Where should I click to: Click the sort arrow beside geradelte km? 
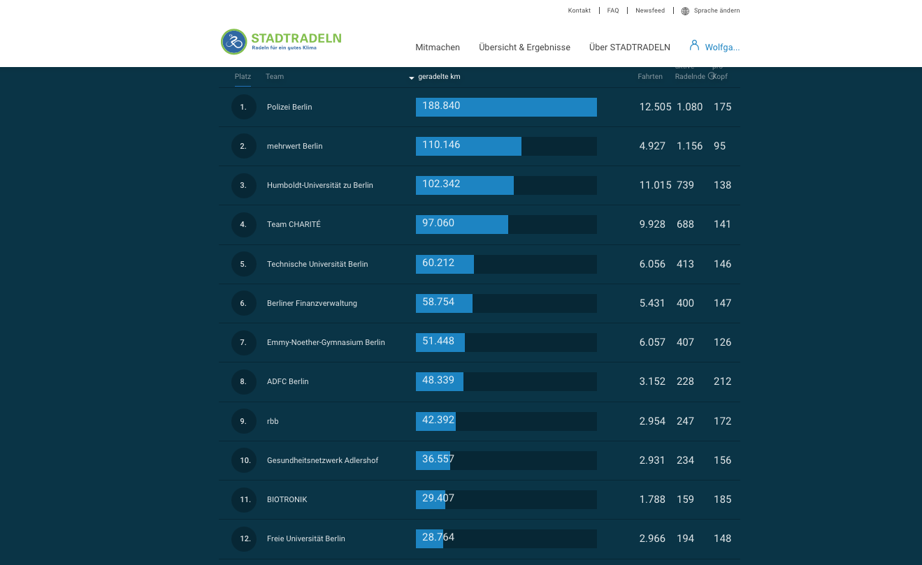tap(412, 78)
